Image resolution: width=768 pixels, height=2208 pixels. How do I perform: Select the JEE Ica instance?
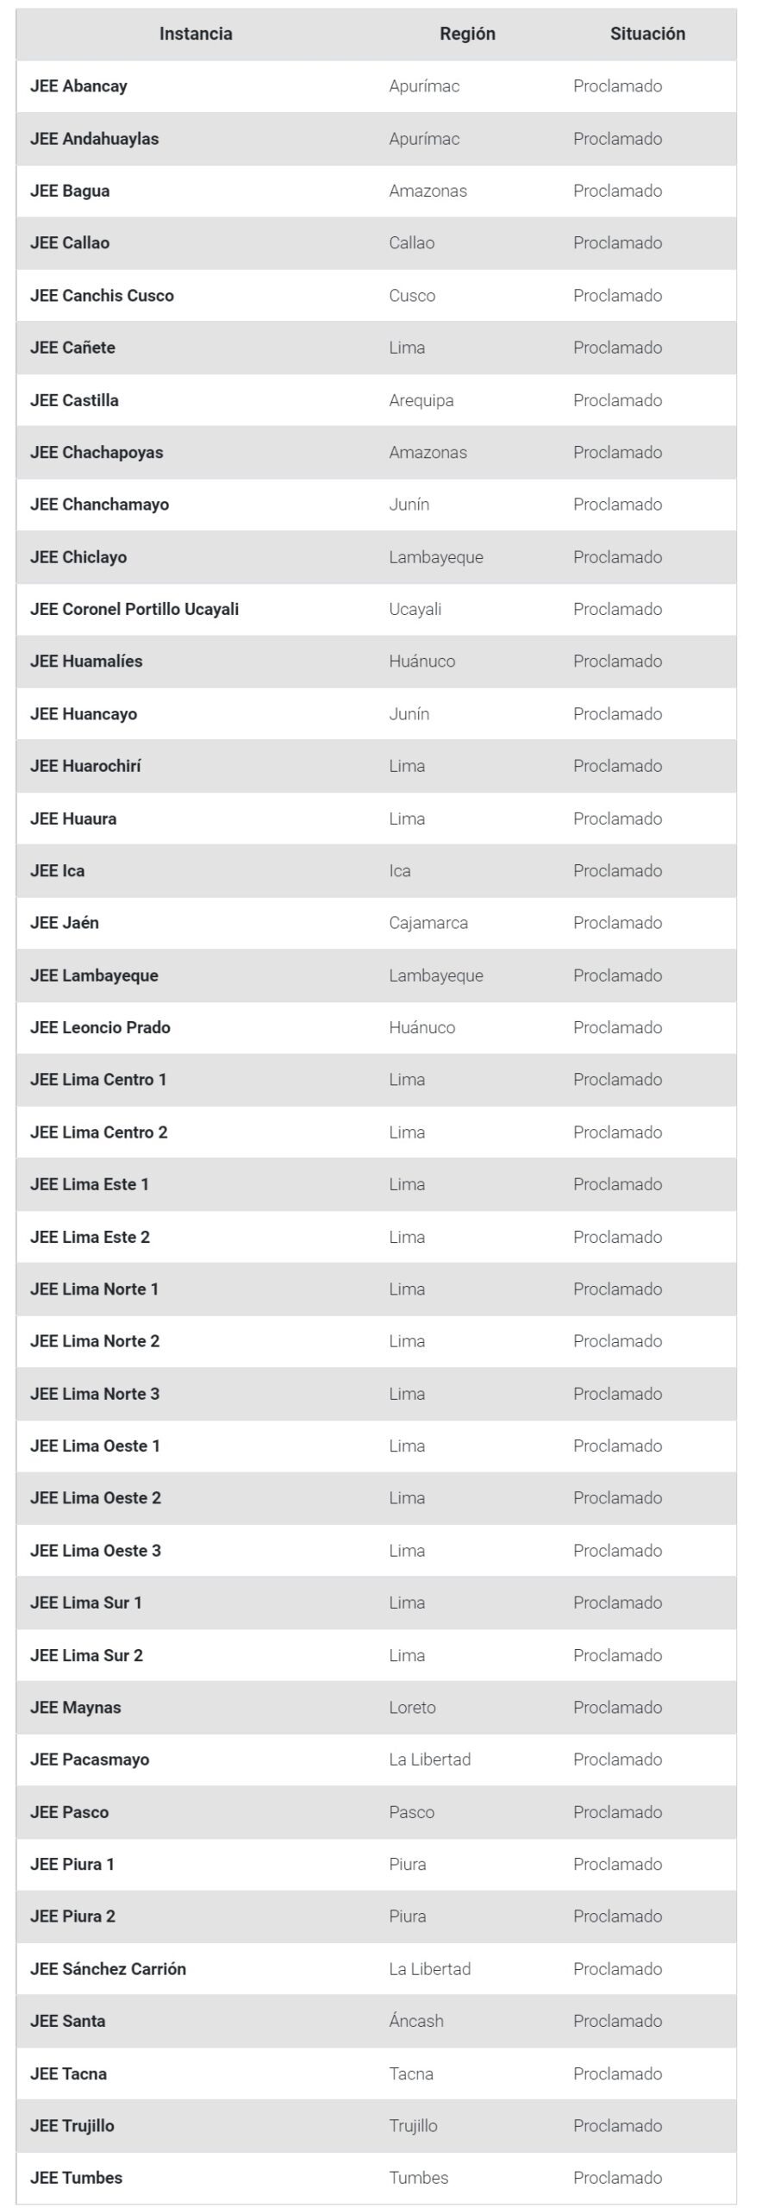58,870
